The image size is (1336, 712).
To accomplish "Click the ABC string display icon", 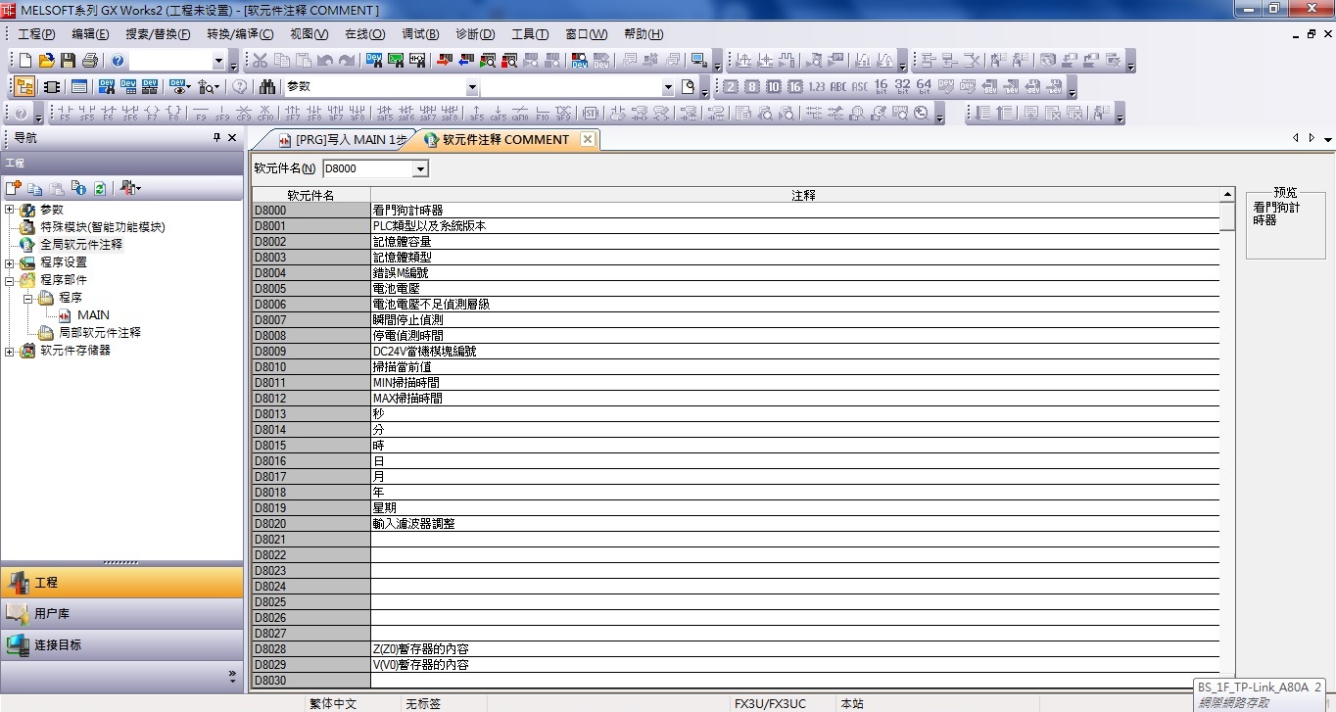I will coord(838,86).
